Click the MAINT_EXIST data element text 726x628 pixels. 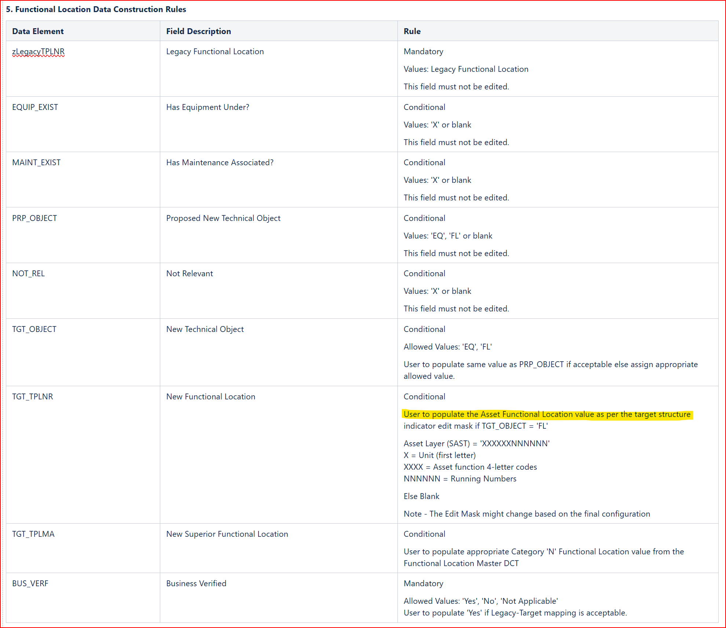click(x=36, y=162)
